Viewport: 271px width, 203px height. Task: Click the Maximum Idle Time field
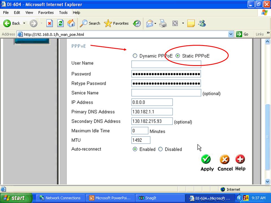[140, 131]
